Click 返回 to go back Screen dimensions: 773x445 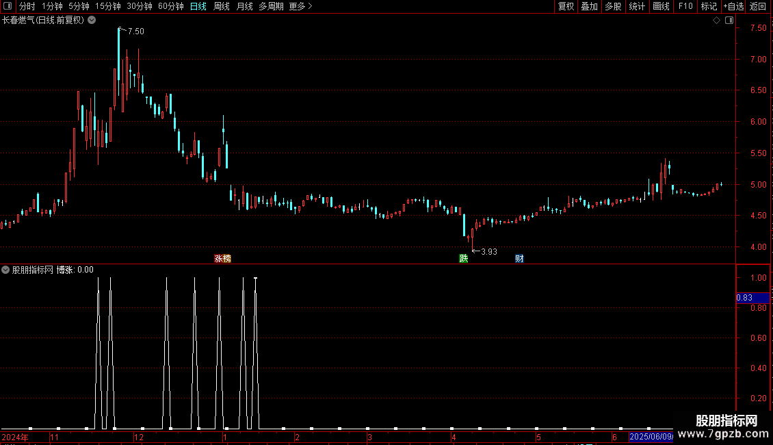click(758, 6)
